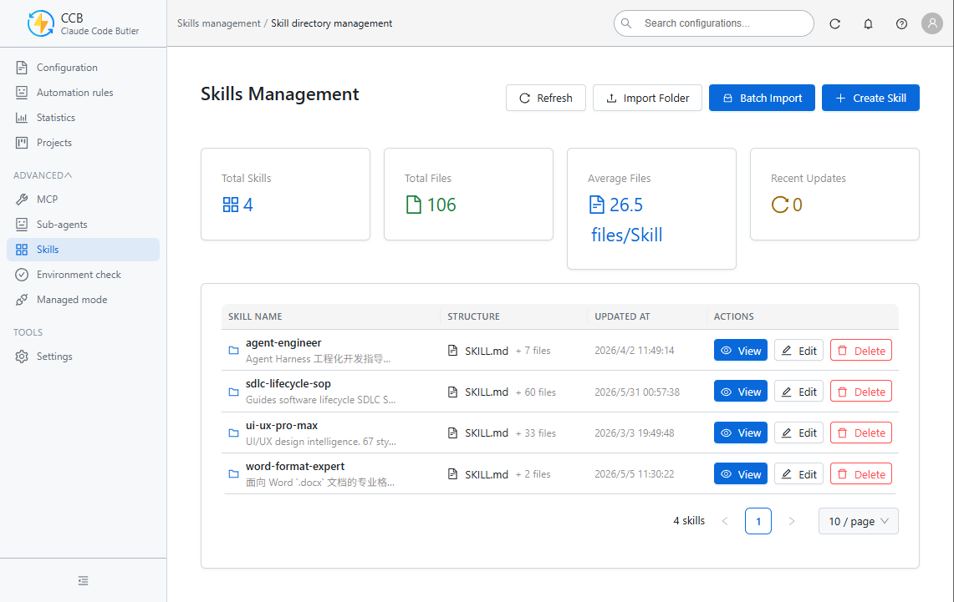The height and width of the screenshot is (602, 954).
Task: Edit the ui-ux-pro-max skill
Action: [x=798, y=433]
